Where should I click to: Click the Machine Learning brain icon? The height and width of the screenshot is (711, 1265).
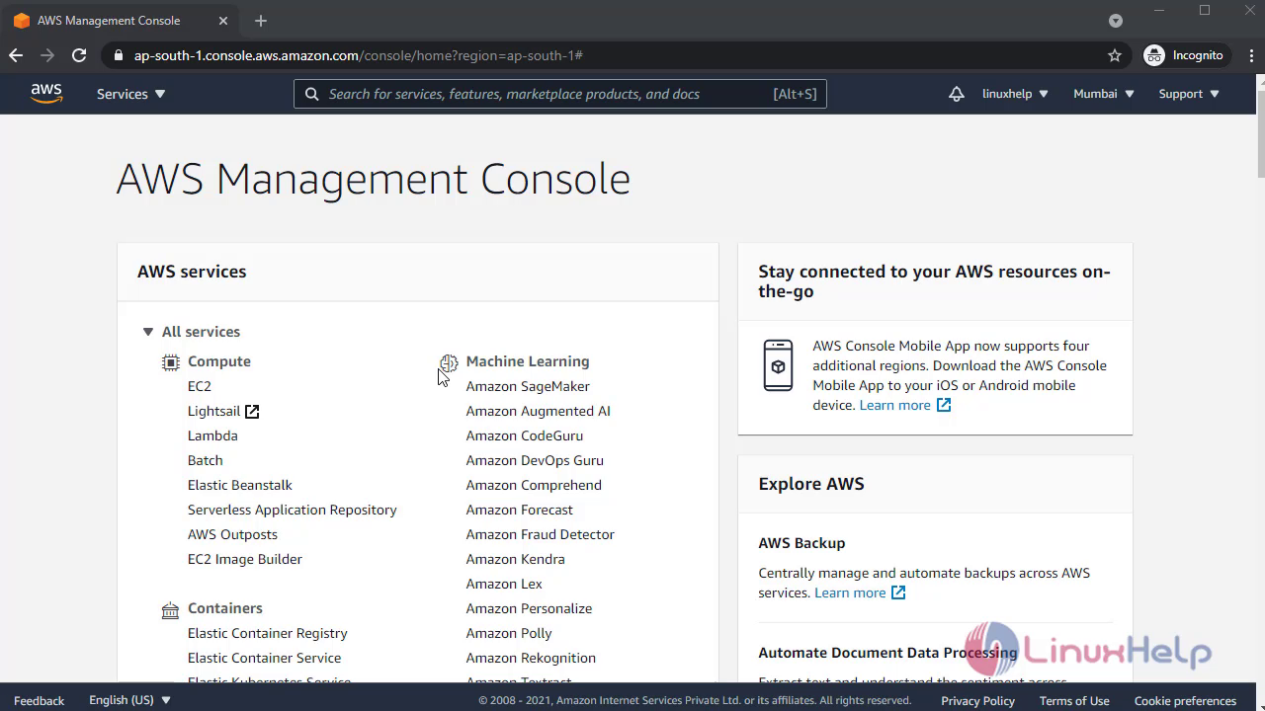click(x=449, y=362)
